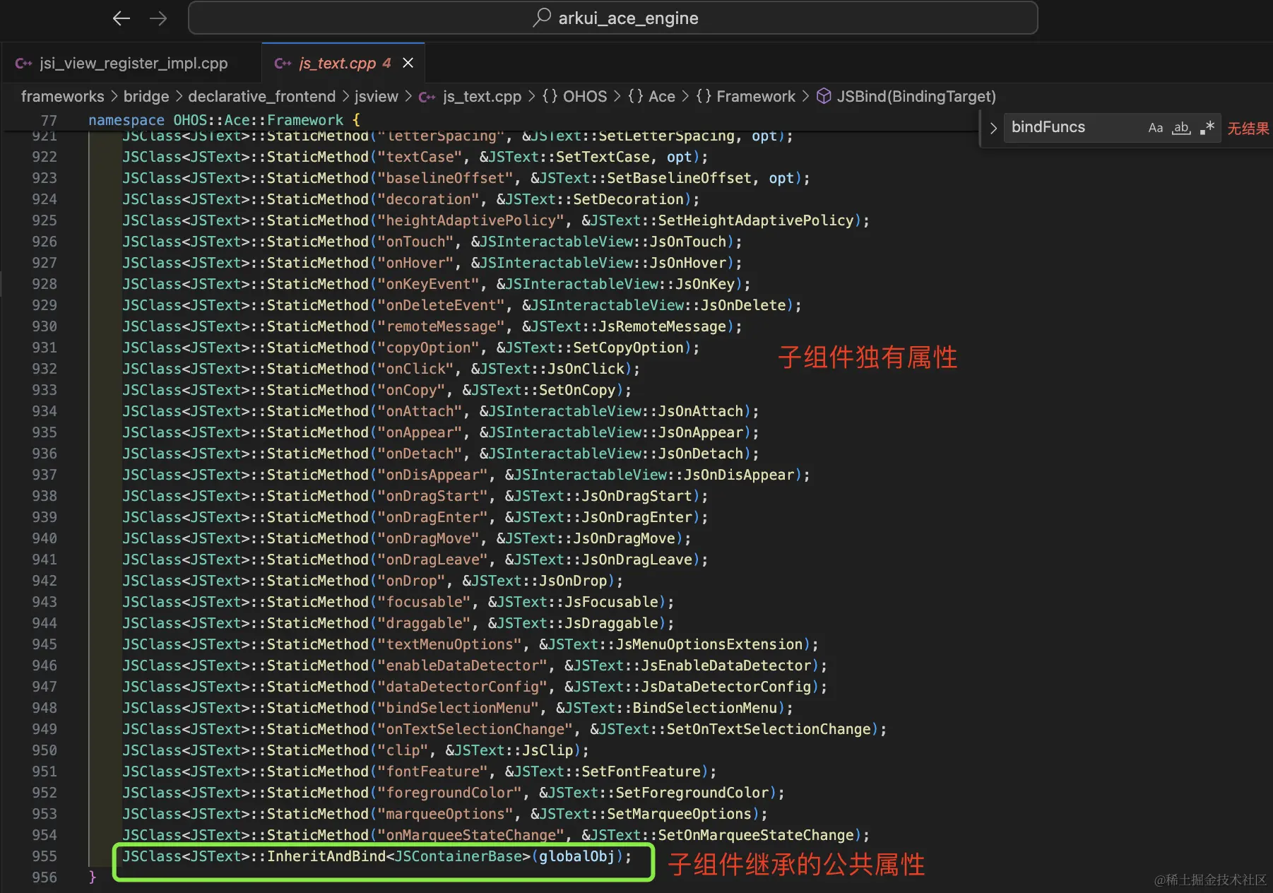Image resolution: width=1273 pixels, height=893 pixels.
Task: Click JsClip on line 950
Action: click(x=547, y=750)
